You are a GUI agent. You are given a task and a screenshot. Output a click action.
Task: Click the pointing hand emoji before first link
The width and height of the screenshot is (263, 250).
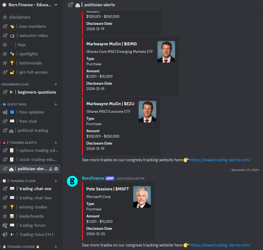coord(186,160)
